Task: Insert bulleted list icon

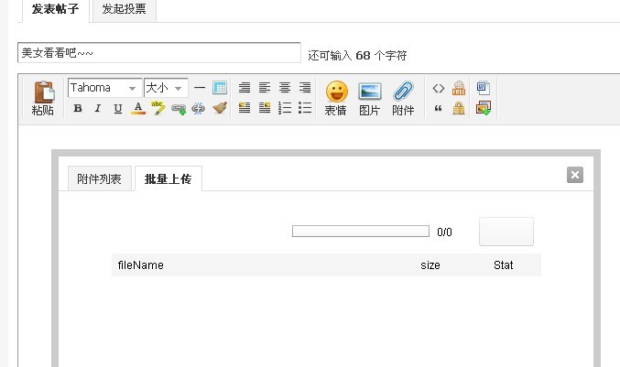Action: pyautogui.click(x=305, y=108)
